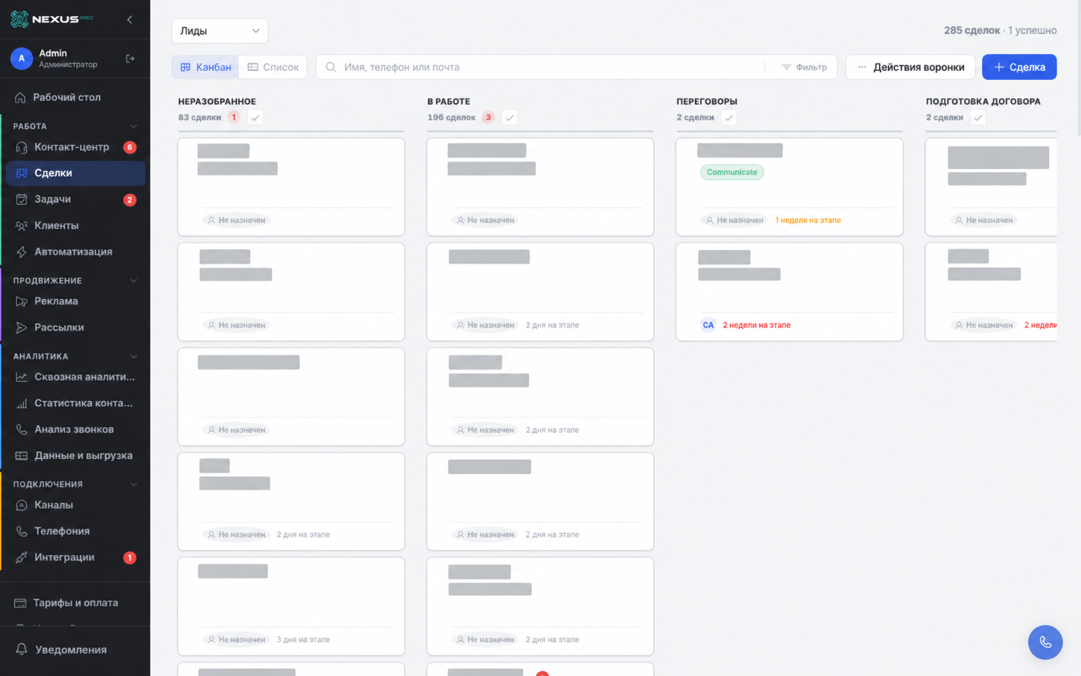Click the Сквозная аналитика chart icon

coord(22,377)
